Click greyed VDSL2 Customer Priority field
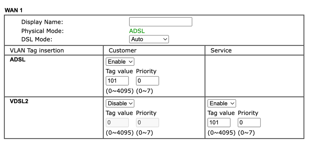The width and height of the screenshot is (309, 143). pos(147,123)
